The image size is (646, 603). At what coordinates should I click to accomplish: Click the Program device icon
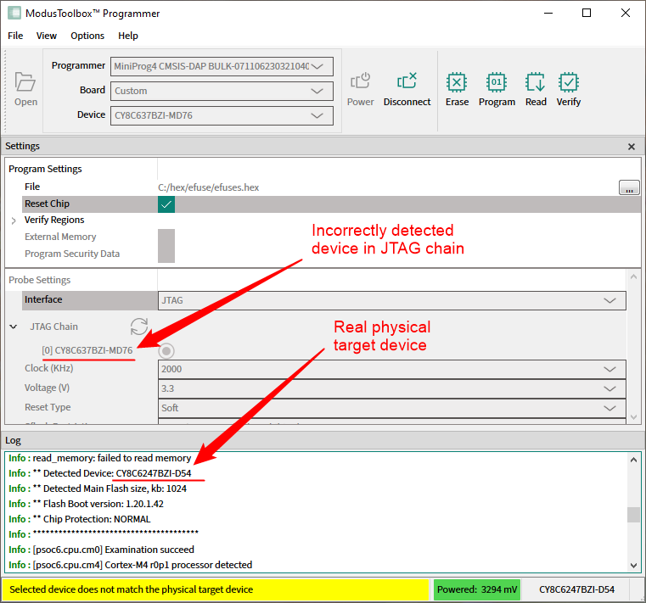(x=497, y=83)
